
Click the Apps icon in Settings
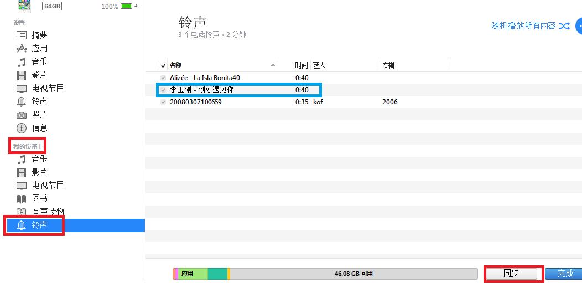22,49
